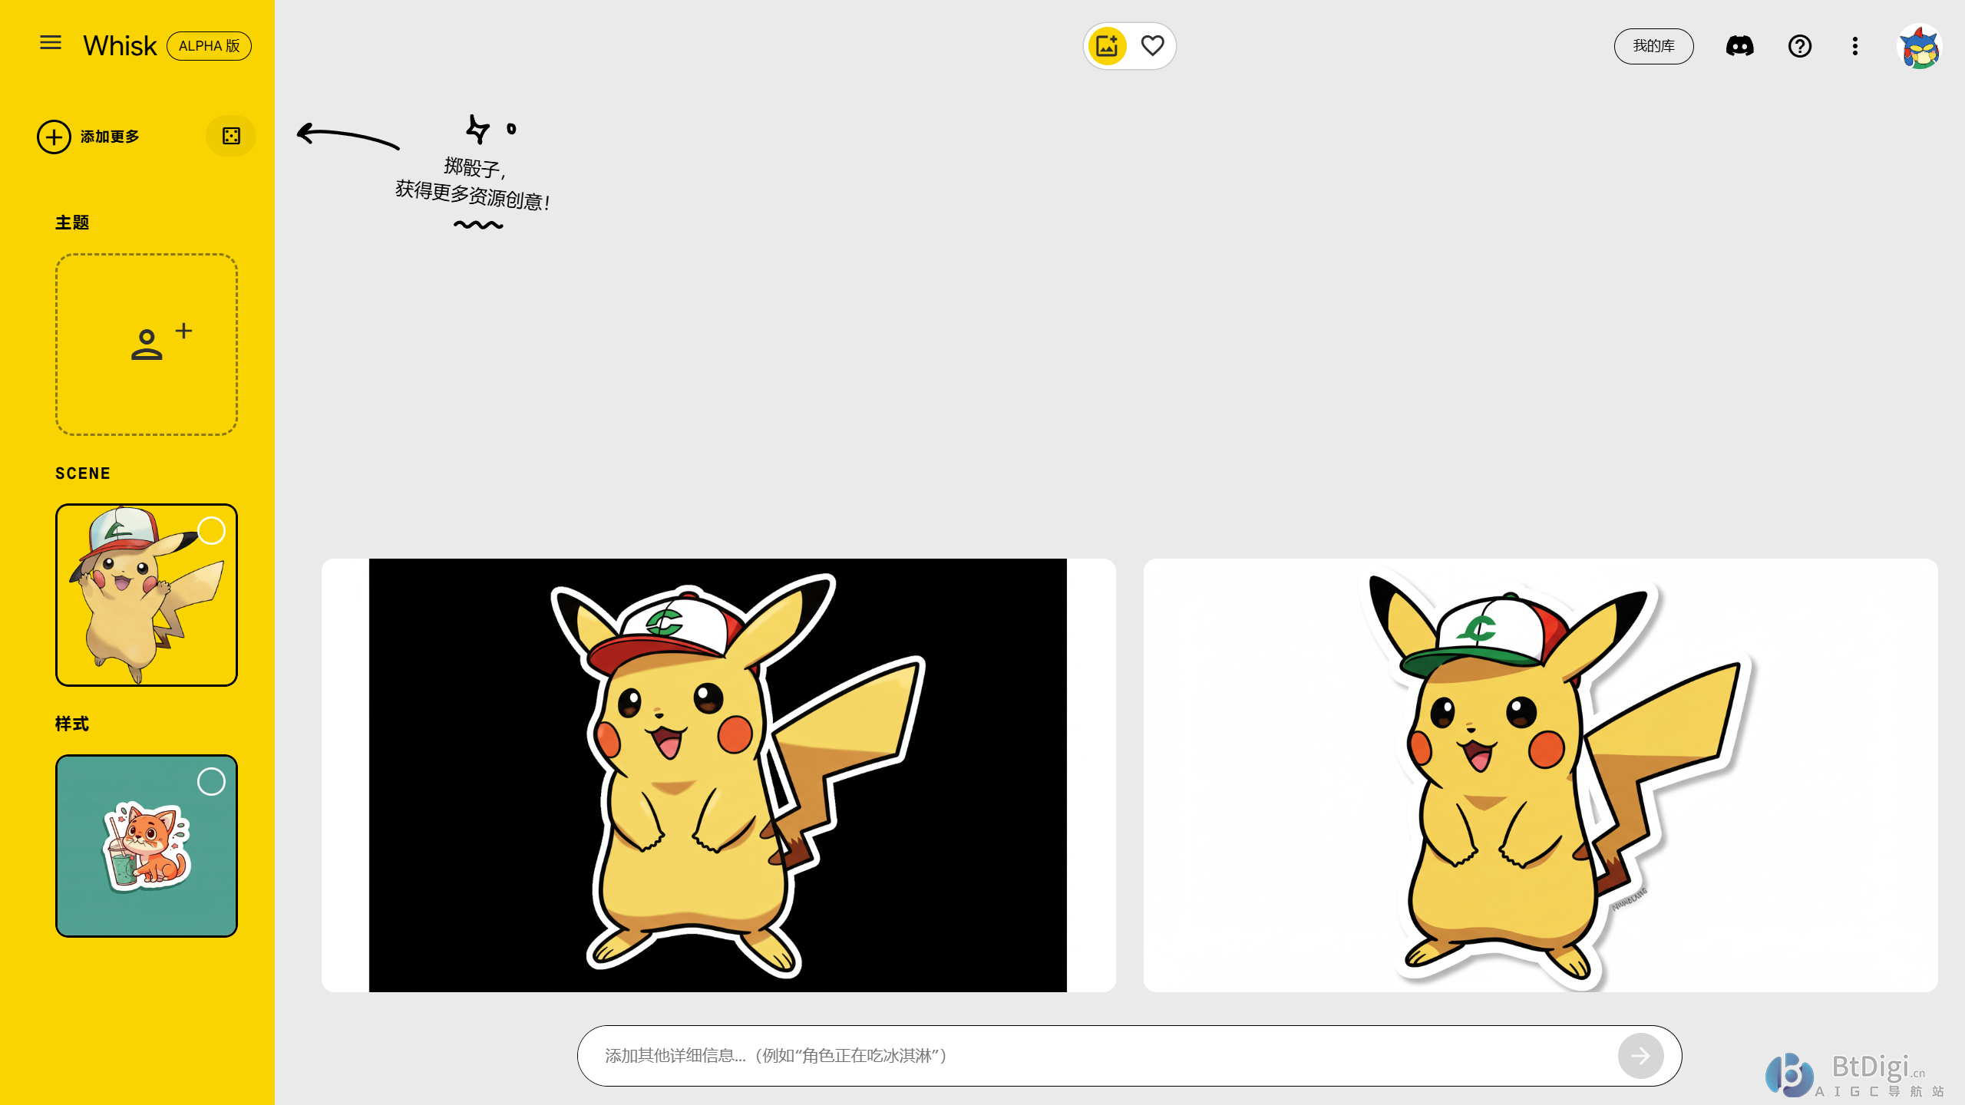Open the help question mark icon
The width and height of the screenshot is (1965, 1105).
pos(1799,46)
